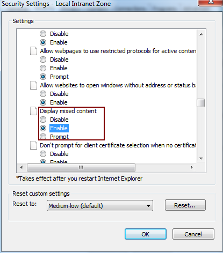Open the Reset to level dropdown

point(100,206)
